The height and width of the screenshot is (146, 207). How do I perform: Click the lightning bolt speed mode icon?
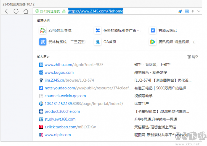click(x=193, y=11)
